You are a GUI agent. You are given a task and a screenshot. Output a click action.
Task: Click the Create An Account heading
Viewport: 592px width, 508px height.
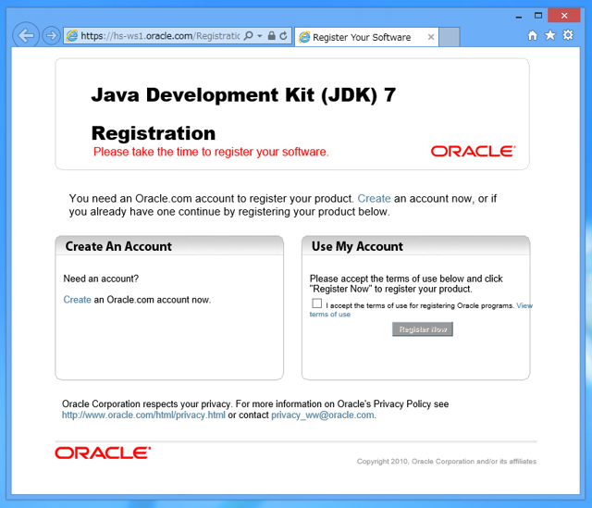(x=118, y=246)
